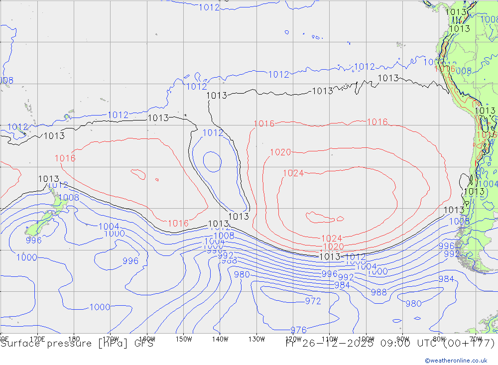Click the 1004 label on the Chilean coast
This screenshot has width=498, height=365.
coord(488,184)
